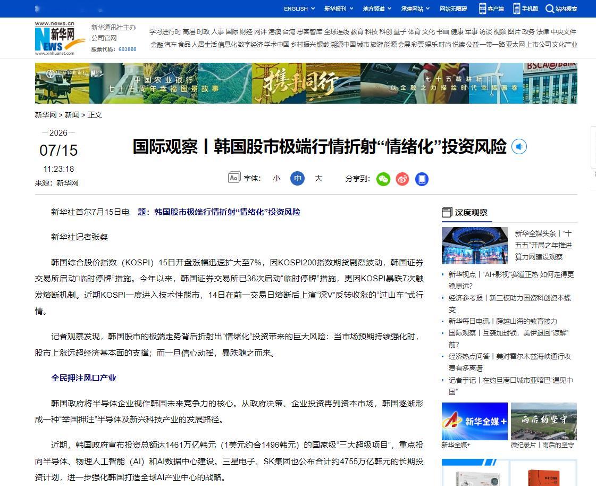Open the 思客智库 nav item

click(x=309, y=31)
